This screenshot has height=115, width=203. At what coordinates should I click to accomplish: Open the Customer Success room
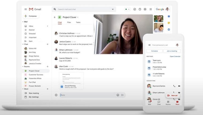(36, 75)
